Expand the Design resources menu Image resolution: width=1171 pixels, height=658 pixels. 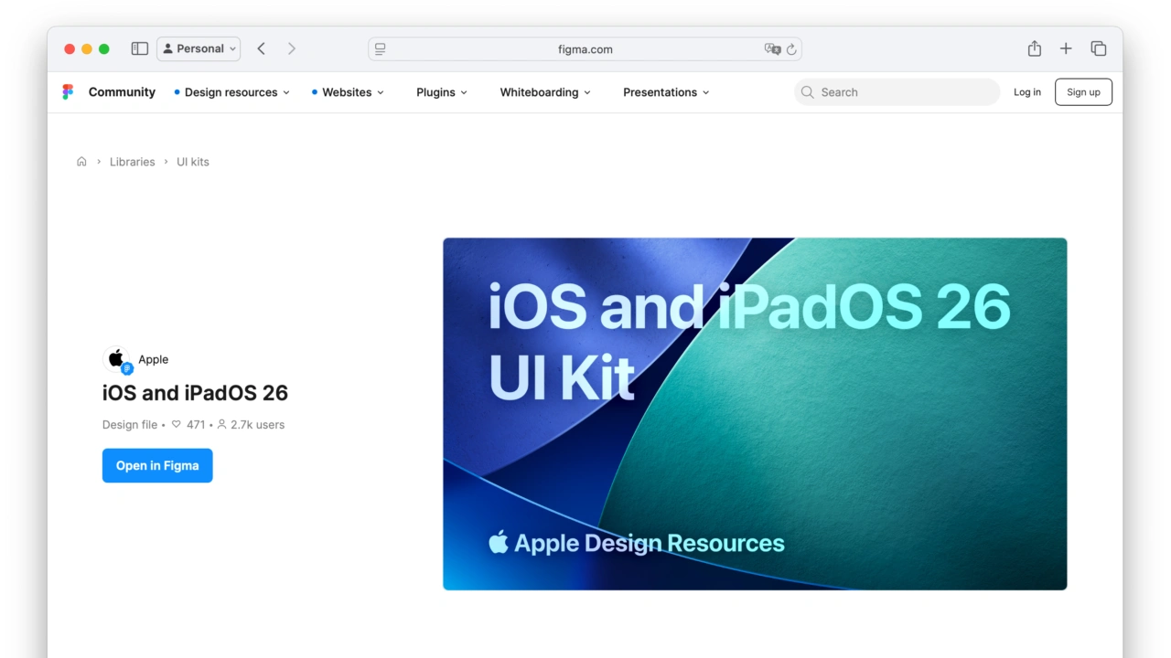[x=232, y=92]
